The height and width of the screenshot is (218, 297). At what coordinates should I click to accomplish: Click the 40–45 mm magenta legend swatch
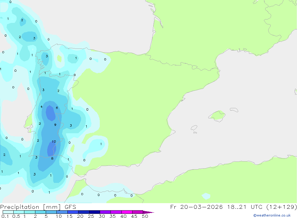click(127, 212)
